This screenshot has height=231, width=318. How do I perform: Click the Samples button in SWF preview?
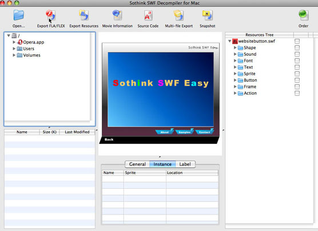(184, 132)
